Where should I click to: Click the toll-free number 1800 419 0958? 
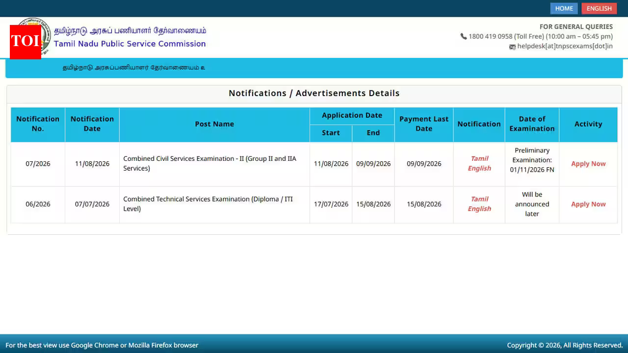point(490,36)
